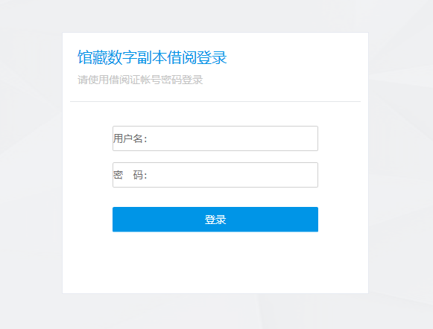Screen dimensions: 433x329
Task: Click the 馆藏数字副本借阅登录 heading
Action: click(152, 57)
